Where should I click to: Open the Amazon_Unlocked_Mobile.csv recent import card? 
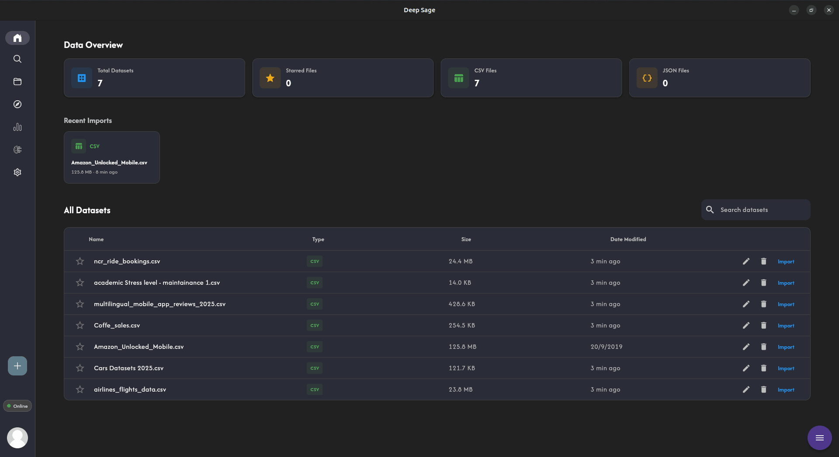point(111,157)
